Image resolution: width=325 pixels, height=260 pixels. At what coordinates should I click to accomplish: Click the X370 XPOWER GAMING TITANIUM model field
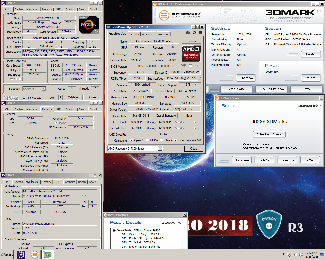pos(46,196)
